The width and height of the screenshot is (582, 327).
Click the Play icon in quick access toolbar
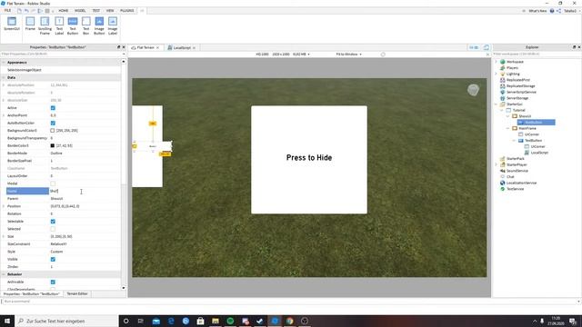(40, 11)
